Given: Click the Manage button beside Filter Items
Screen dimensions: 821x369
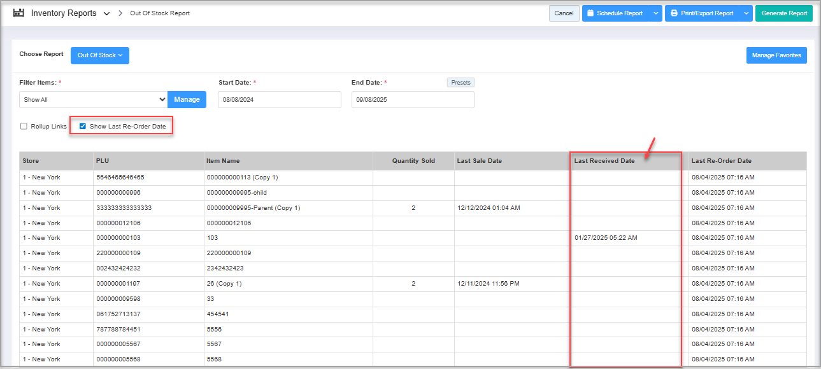Looking at the screenshot, I should (187, 100).
